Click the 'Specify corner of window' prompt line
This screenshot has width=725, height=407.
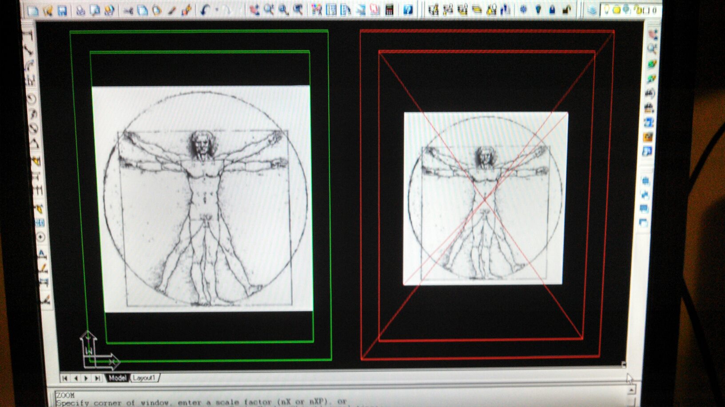coord(201,403)
